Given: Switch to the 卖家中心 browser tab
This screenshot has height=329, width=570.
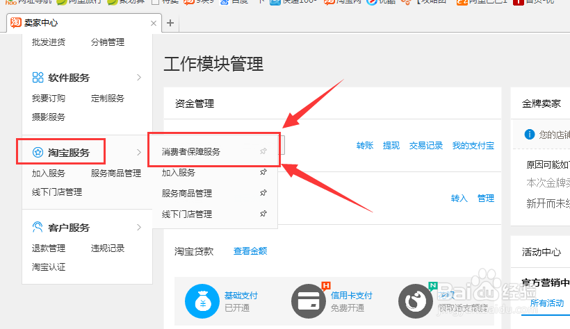Looking at the screenshot, I should (84, 23).
